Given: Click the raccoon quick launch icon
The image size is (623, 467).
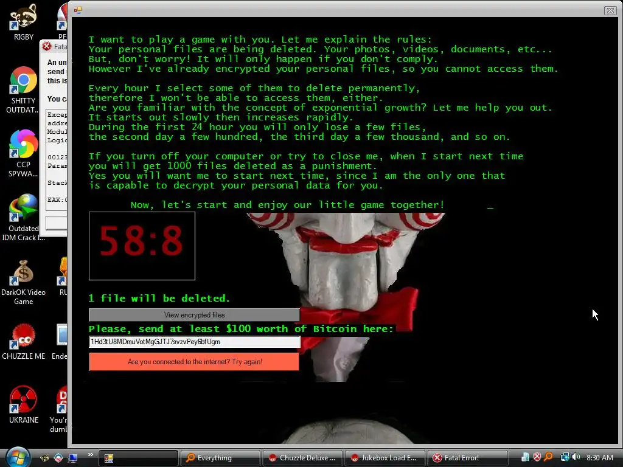Looking at the screenshot, I should pos(44,458).
